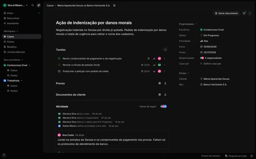Collapse the Propriedades section
This screenshot has height=159, width=256.
(188, 24)
